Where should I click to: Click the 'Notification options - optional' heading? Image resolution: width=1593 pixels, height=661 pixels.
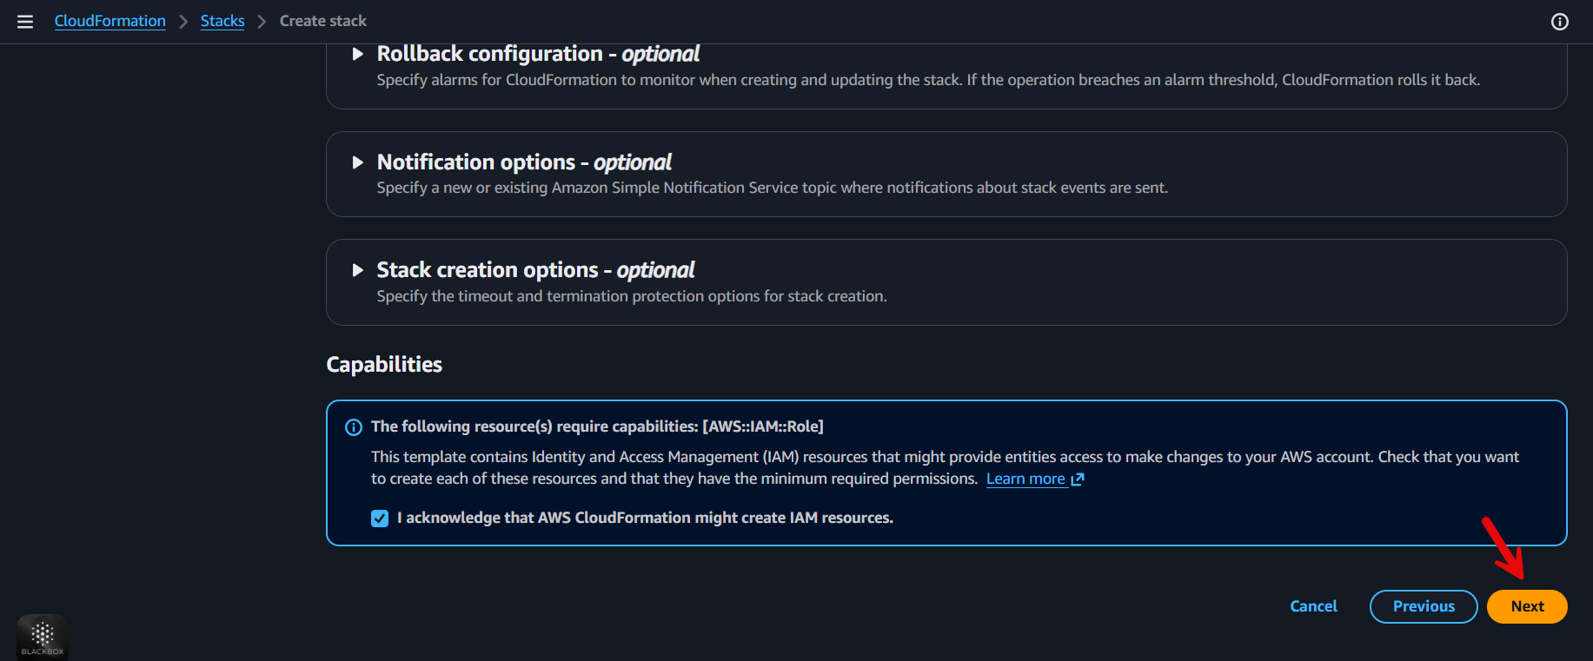pos(524,162)
